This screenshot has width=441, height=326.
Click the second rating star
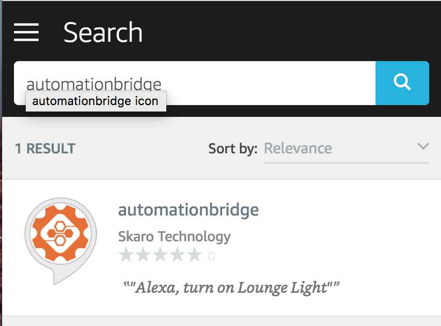144,255
